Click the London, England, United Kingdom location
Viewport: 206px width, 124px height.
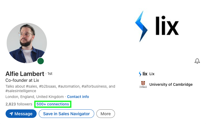35,97
